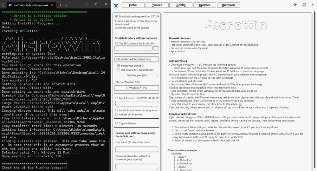Screen dimensions: 317x171
Task: Enable Use ISO directory for ScratchDir
Action: pos(116,43)
